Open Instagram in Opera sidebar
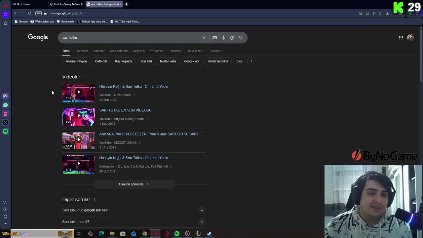Viewport: 423px width, 238px height. tap(5, 114)
